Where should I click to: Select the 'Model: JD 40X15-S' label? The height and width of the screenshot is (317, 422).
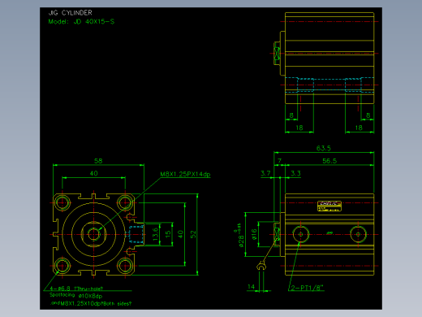[x=81, y=22]
